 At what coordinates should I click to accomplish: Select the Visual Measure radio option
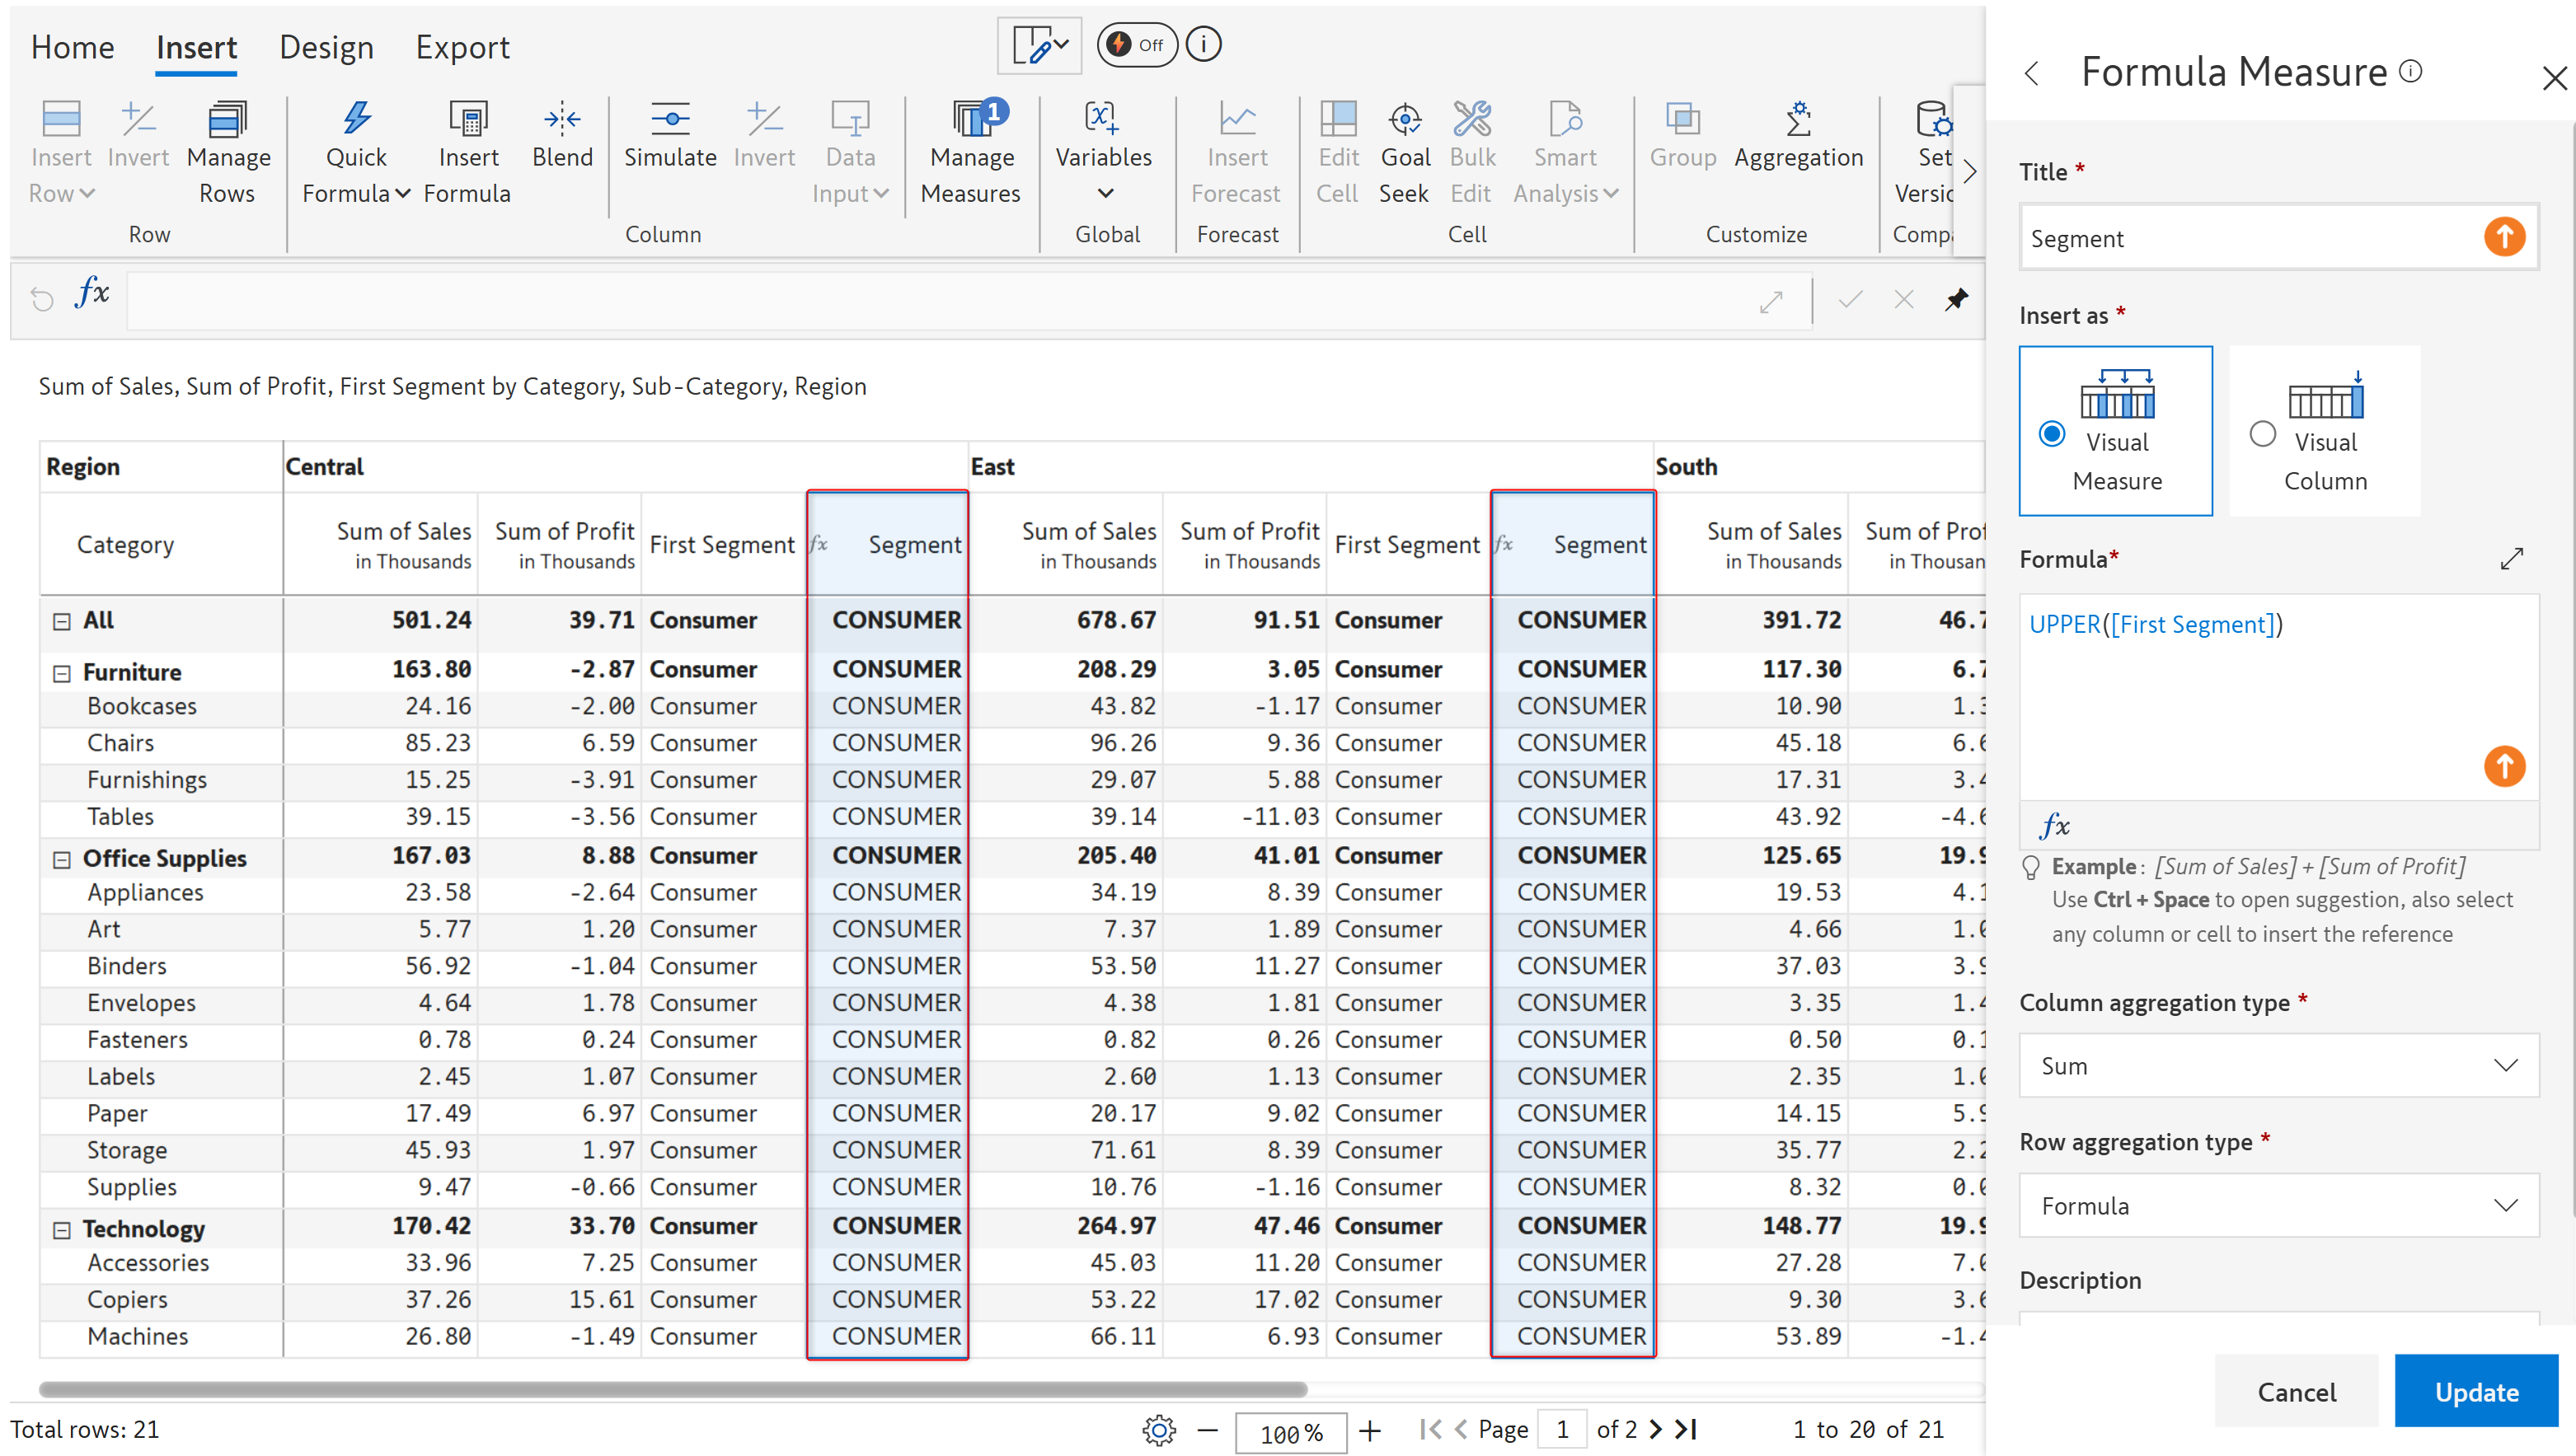click(x=2051, y=434)
